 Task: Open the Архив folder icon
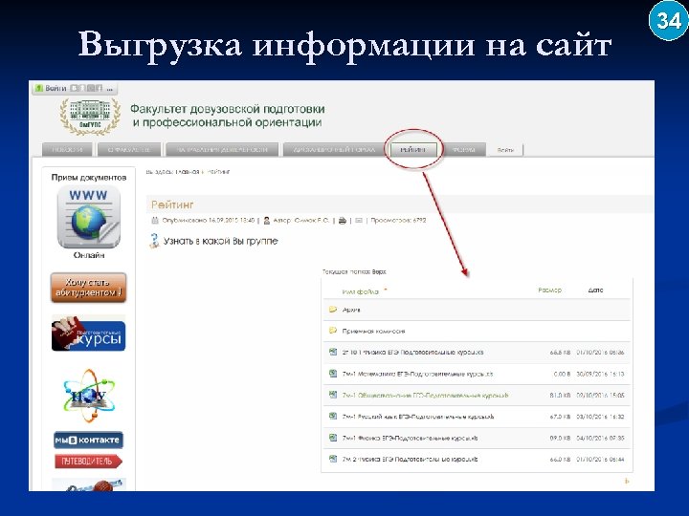[x=333, y=310]
